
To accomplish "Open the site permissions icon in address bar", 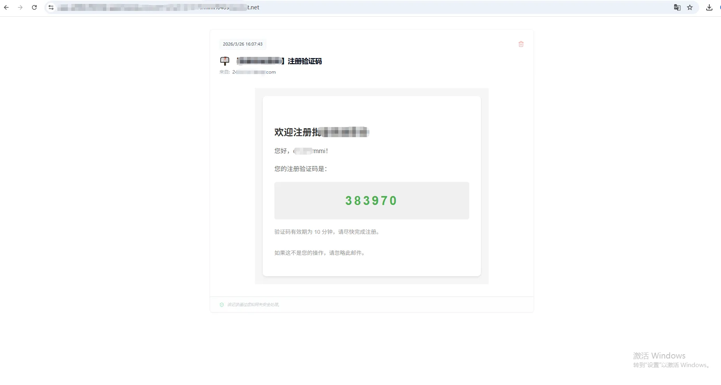I will tap(51, 7).
